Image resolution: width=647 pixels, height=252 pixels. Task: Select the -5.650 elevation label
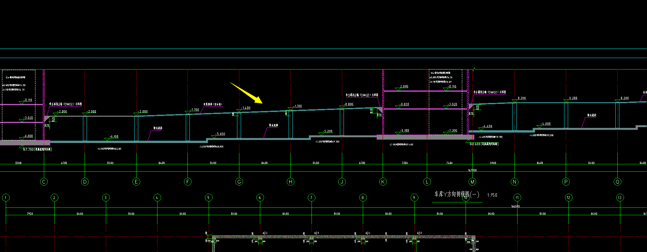coord(220,134)
